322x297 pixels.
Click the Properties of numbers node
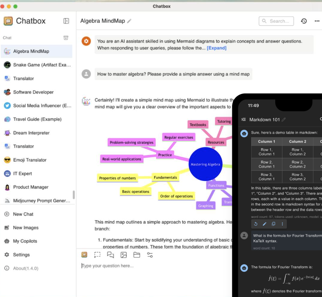click(x=118, y=178)
